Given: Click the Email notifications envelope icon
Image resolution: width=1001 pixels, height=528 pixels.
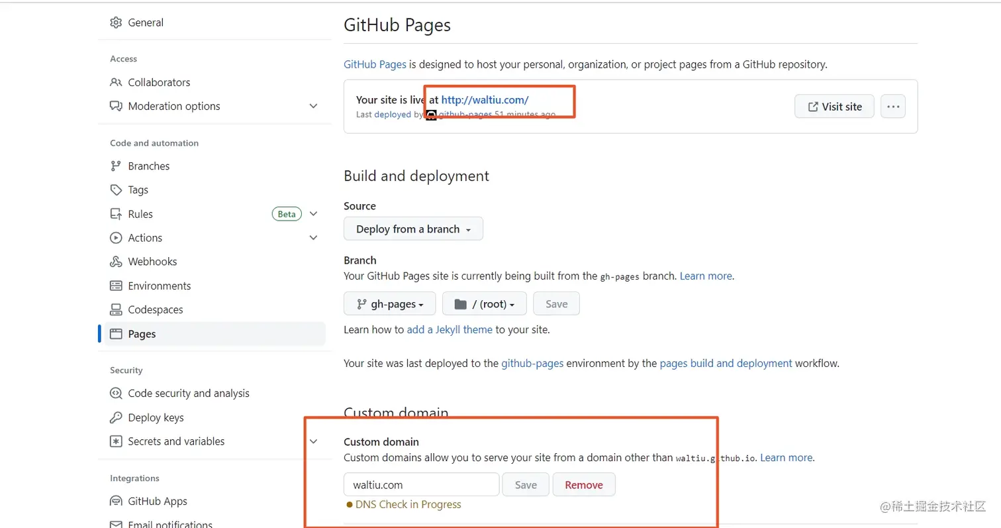Looking at the screenshot, I should coord(116,524).
